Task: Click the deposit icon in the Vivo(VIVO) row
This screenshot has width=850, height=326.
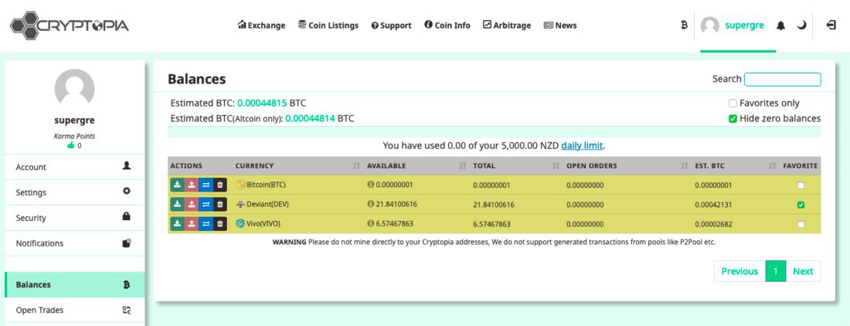Action: pos(177,224)
